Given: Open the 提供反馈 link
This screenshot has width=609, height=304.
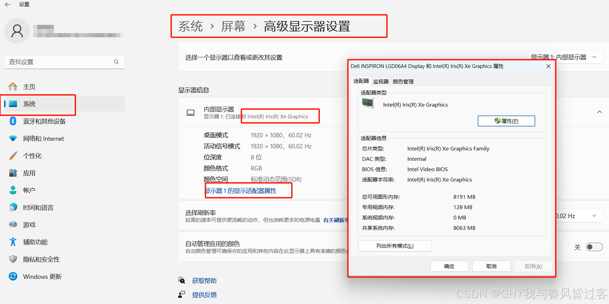Looking at the screenshot, I should pyautogui.click(x=204, y=295).
